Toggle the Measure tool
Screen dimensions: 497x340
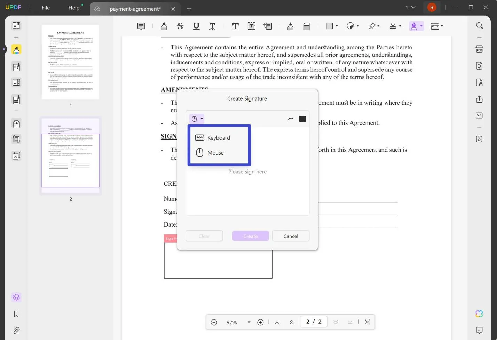(x=435, y=26)
